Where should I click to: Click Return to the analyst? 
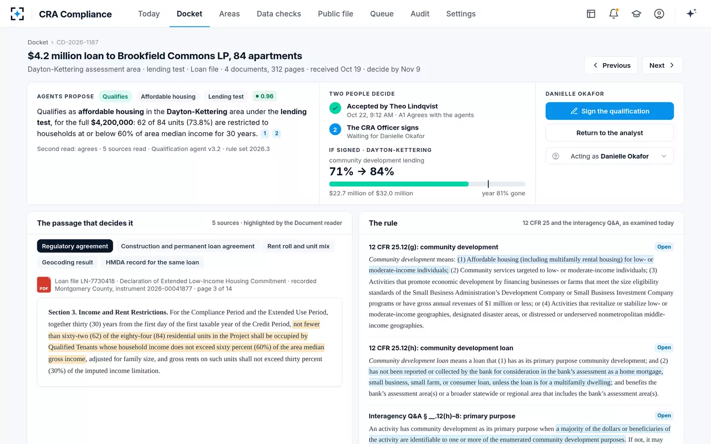coord(610,133)
